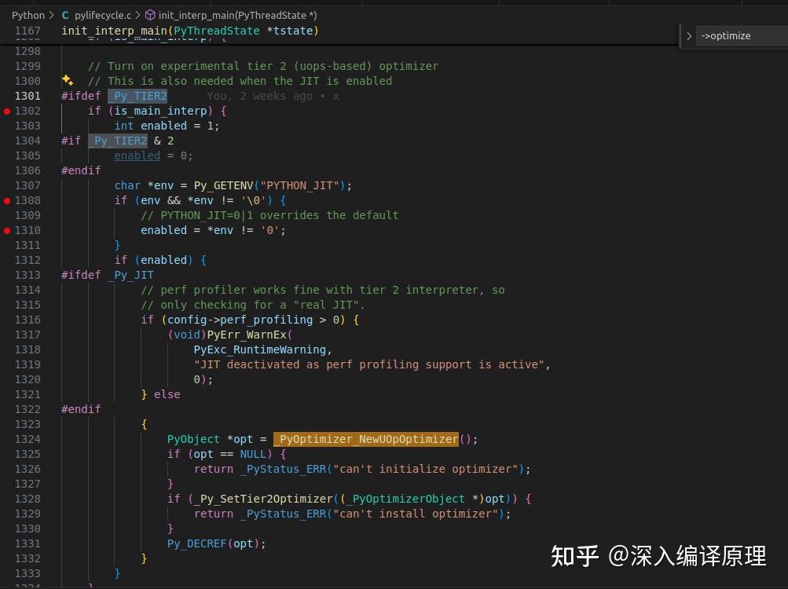Open the Python breadcrumb dropdown
Viewport: 788px width, 589px height.
[x=28, y=14]
